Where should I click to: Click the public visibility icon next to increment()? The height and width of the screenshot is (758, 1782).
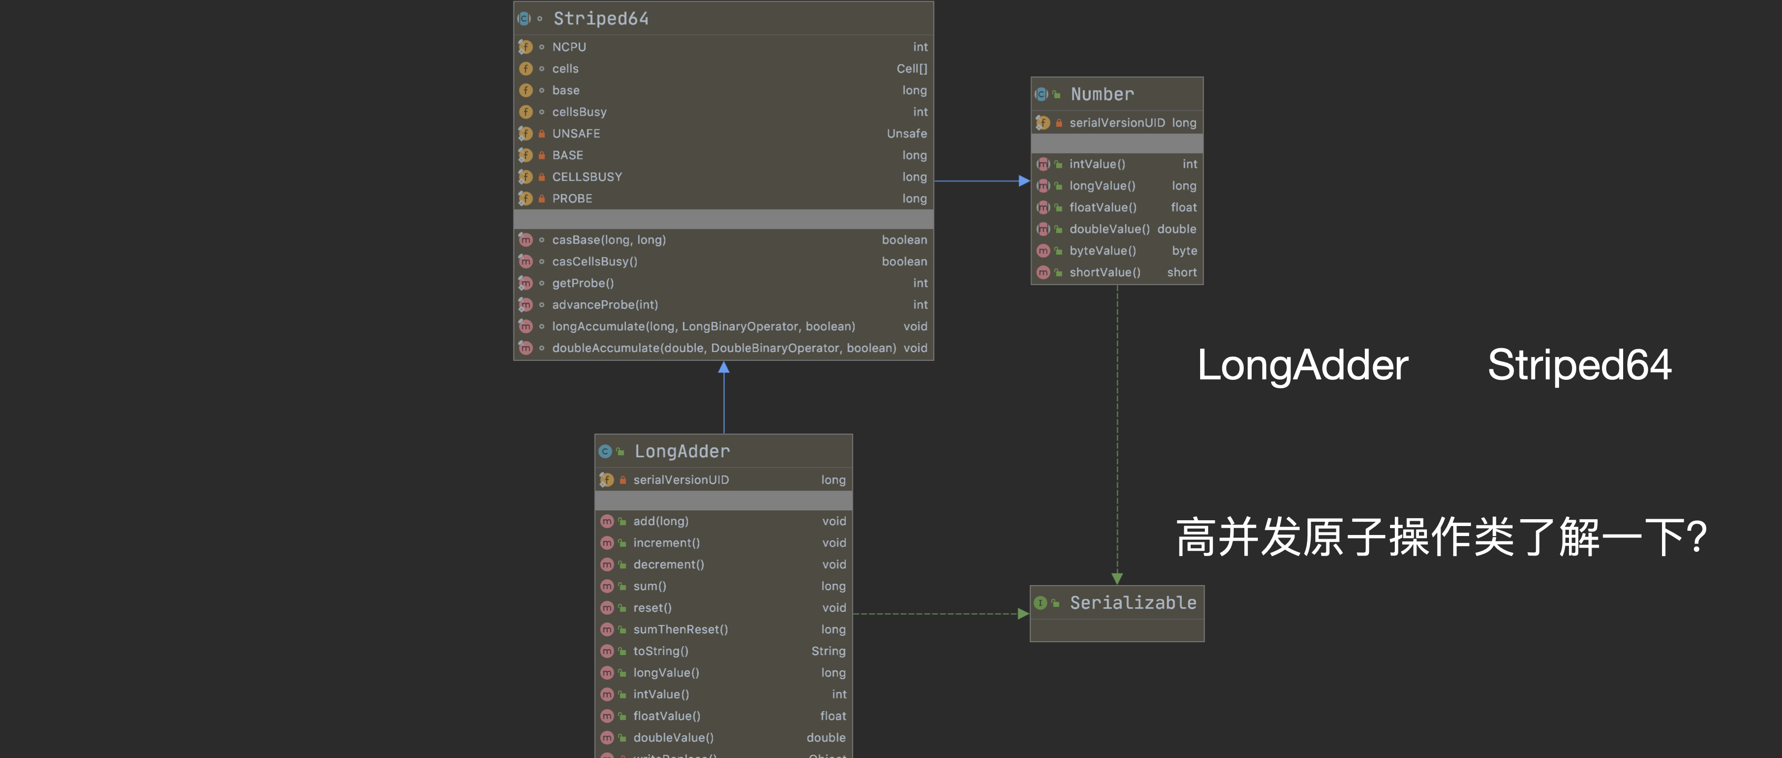(x=622, y=543)
